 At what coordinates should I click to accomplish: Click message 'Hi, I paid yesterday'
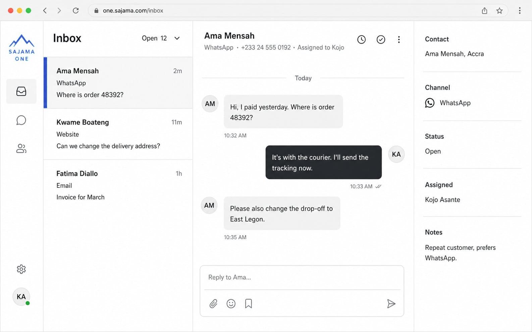[x=283, y=112]
